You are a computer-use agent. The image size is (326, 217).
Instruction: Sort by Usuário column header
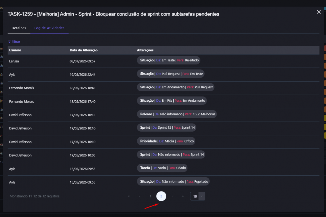[x=15, y=50]
